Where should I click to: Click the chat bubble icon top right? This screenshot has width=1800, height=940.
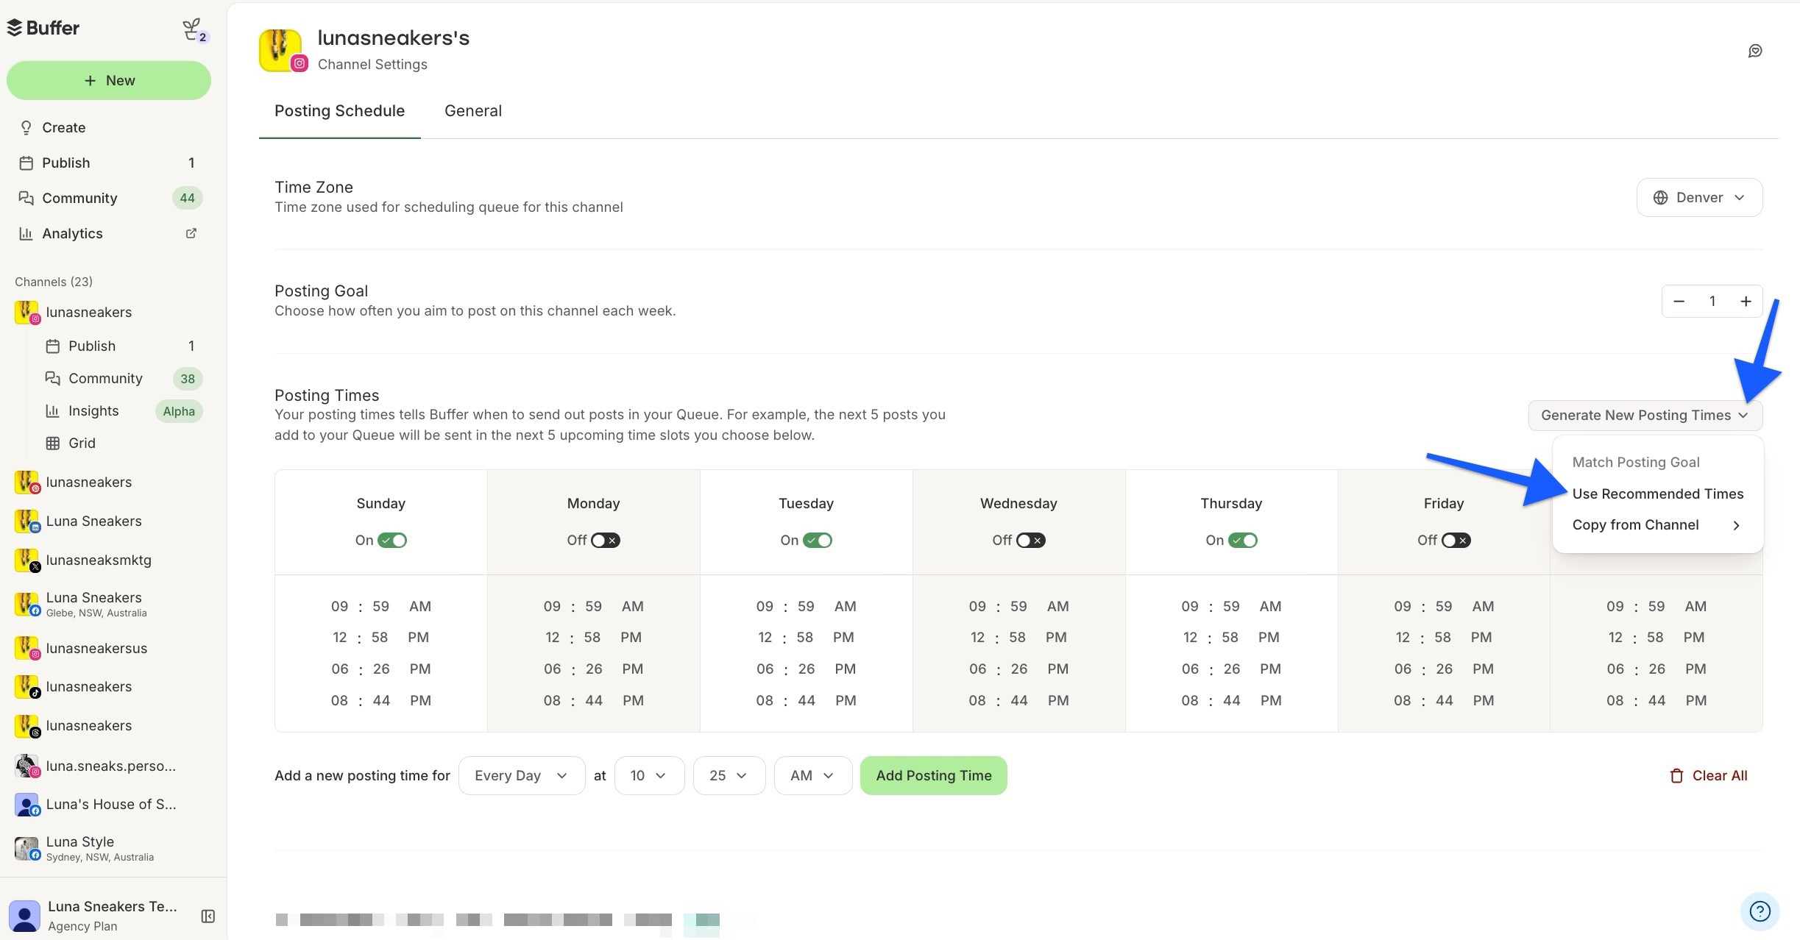click(1755, 50)
